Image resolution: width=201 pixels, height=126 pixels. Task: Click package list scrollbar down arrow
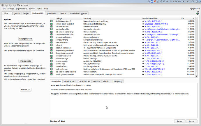click(197, 77)
